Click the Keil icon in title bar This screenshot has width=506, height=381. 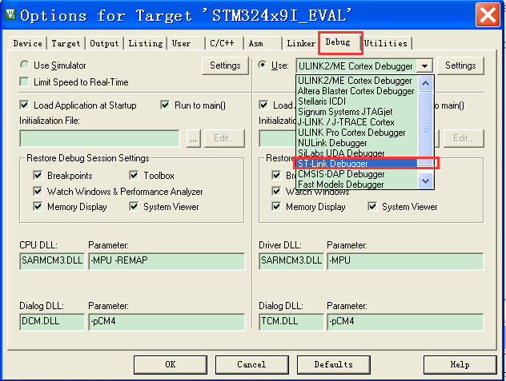[10, 14]
